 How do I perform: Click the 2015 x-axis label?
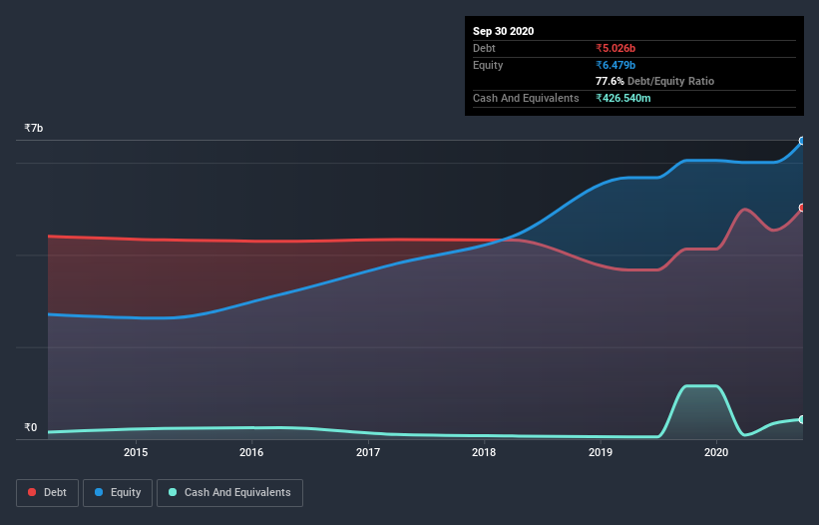136,452
